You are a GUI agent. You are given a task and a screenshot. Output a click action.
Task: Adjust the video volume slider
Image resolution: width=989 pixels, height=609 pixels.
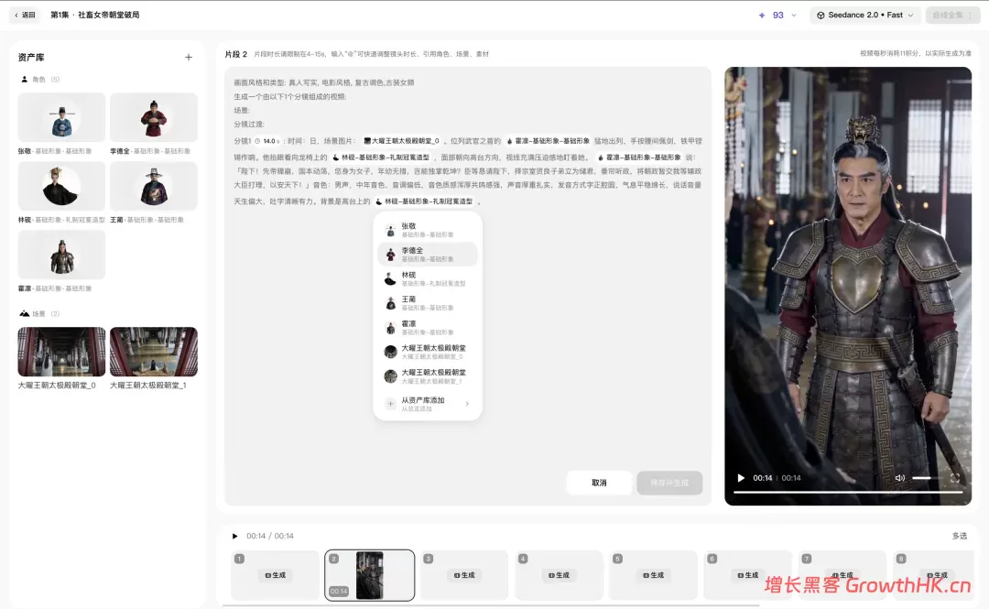point(927,478)
